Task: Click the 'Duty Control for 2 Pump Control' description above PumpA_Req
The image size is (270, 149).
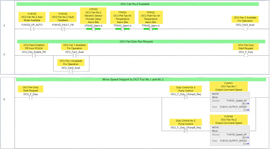Action: coord(186,89)
